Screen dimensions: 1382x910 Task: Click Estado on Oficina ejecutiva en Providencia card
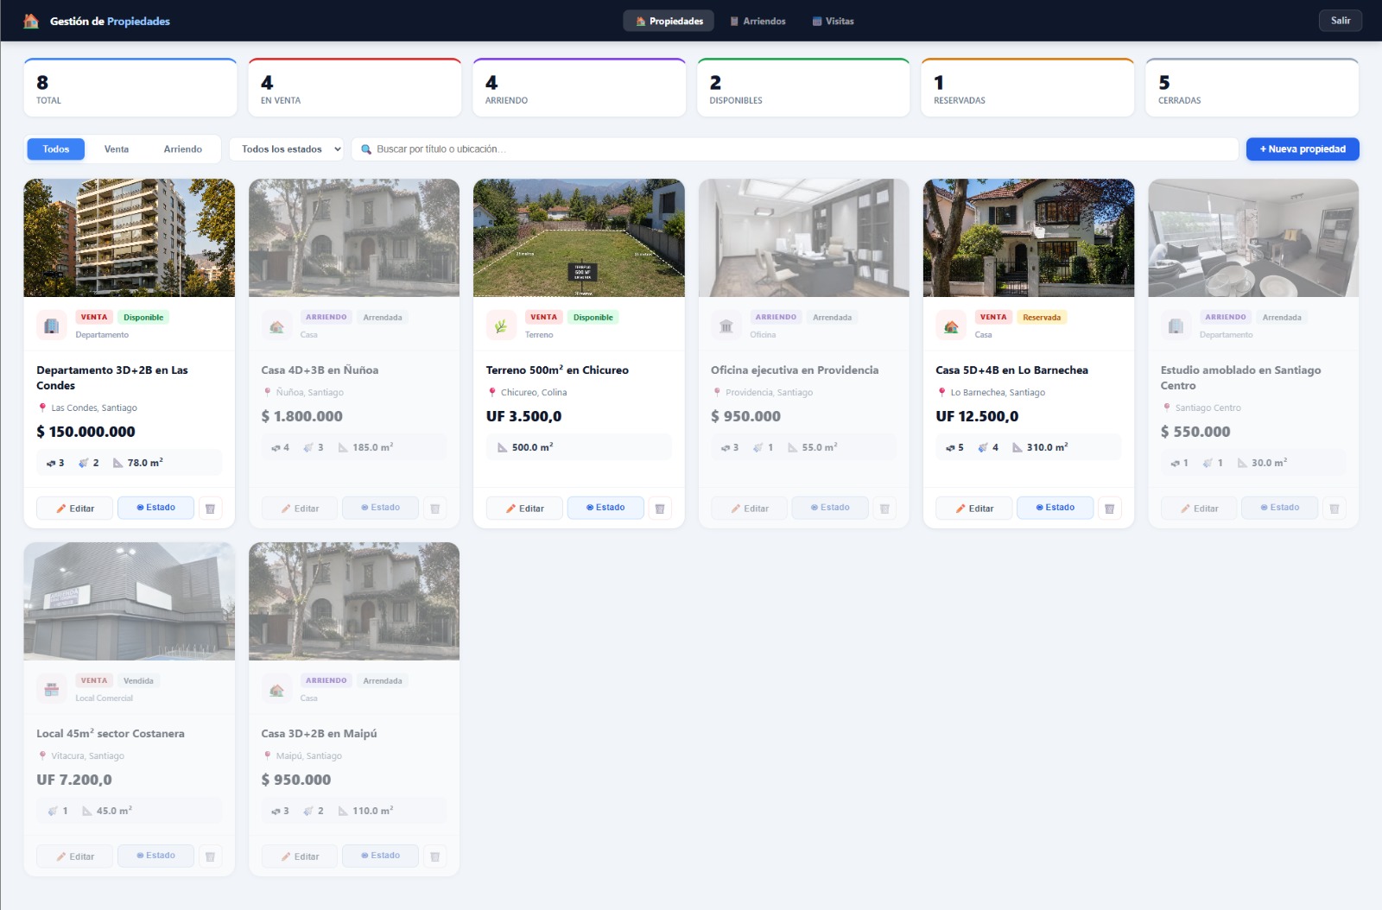coord(830,508)
